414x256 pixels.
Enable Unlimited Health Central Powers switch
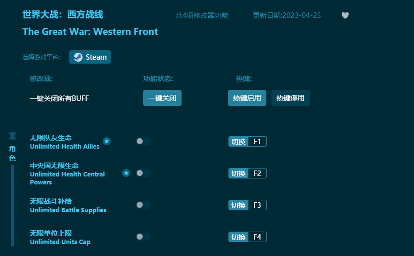pos(143,173)
